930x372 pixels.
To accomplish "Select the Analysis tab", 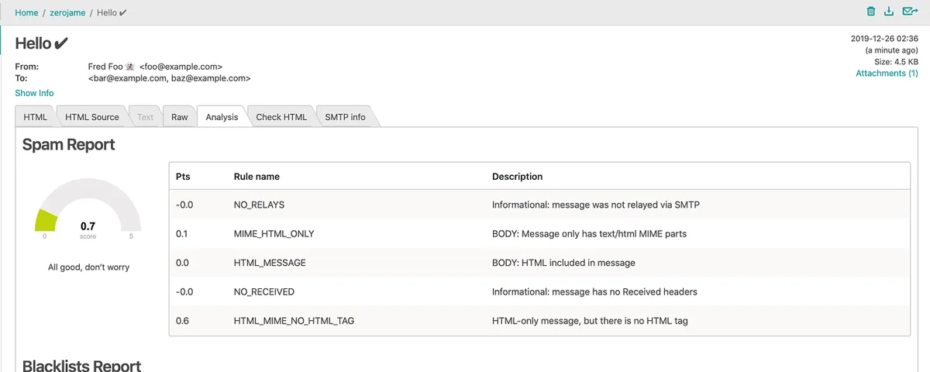I will tap(222, 117).
